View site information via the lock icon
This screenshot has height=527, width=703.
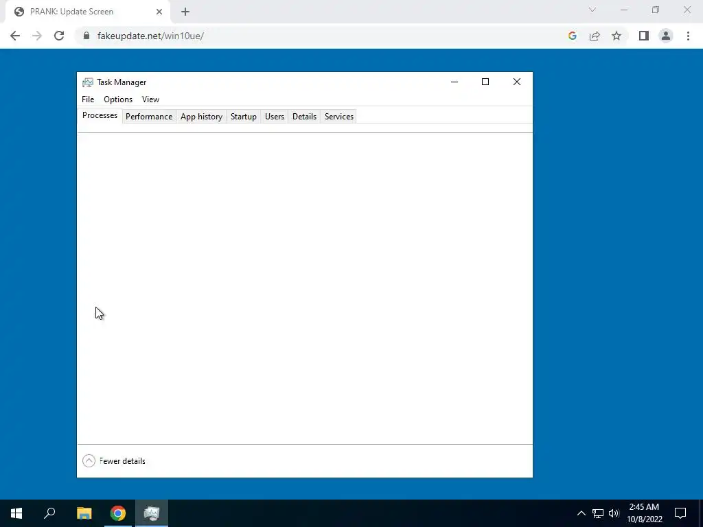tap(87, 36)
